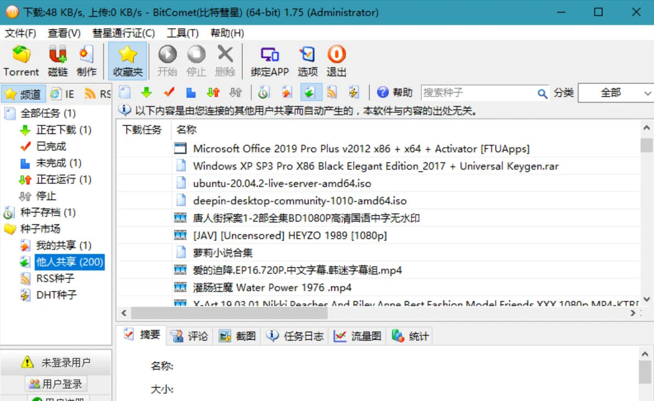This screenshot has height=401, width=654.
Task: Click the 帮助 help icon
Action: [383, 93]
